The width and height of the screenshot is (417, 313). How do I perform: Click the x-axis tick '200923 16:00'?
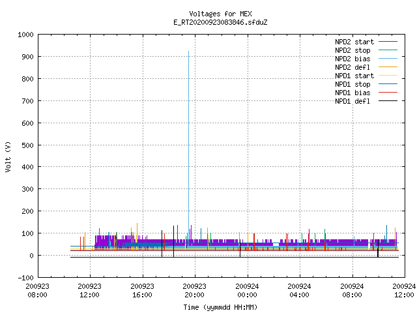tap(142, 291)
